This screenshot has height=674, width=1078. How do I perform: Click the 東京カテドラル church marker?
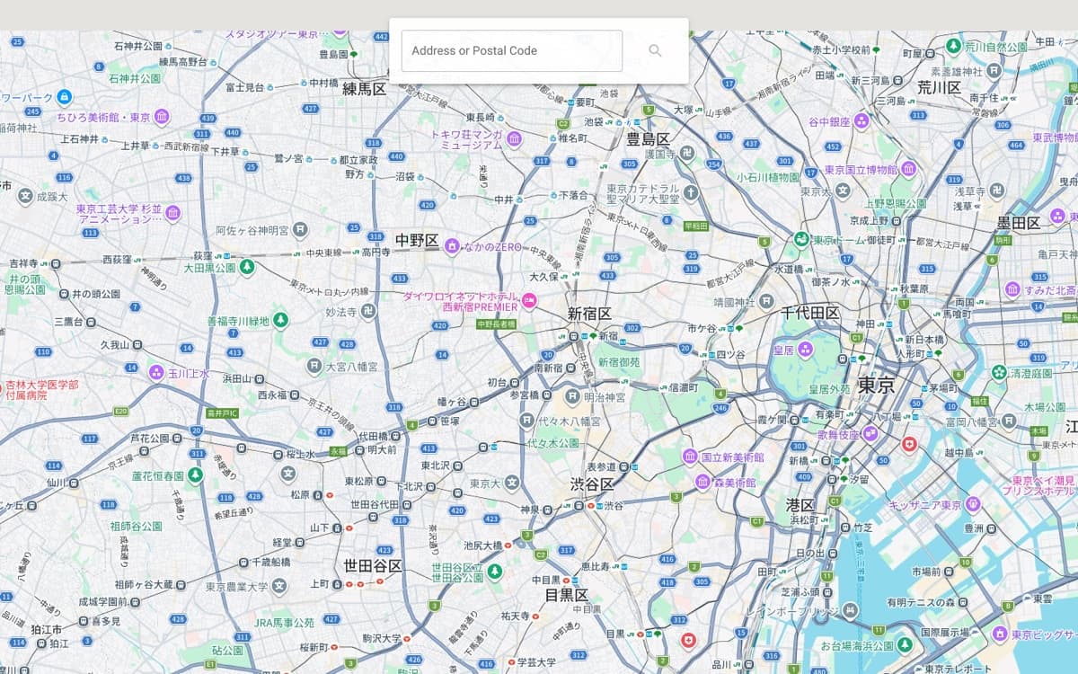pos(690,192)
